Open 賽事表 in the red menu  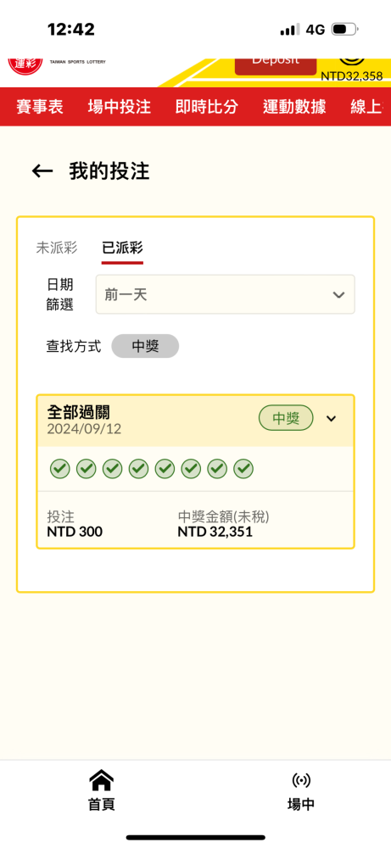40,107
